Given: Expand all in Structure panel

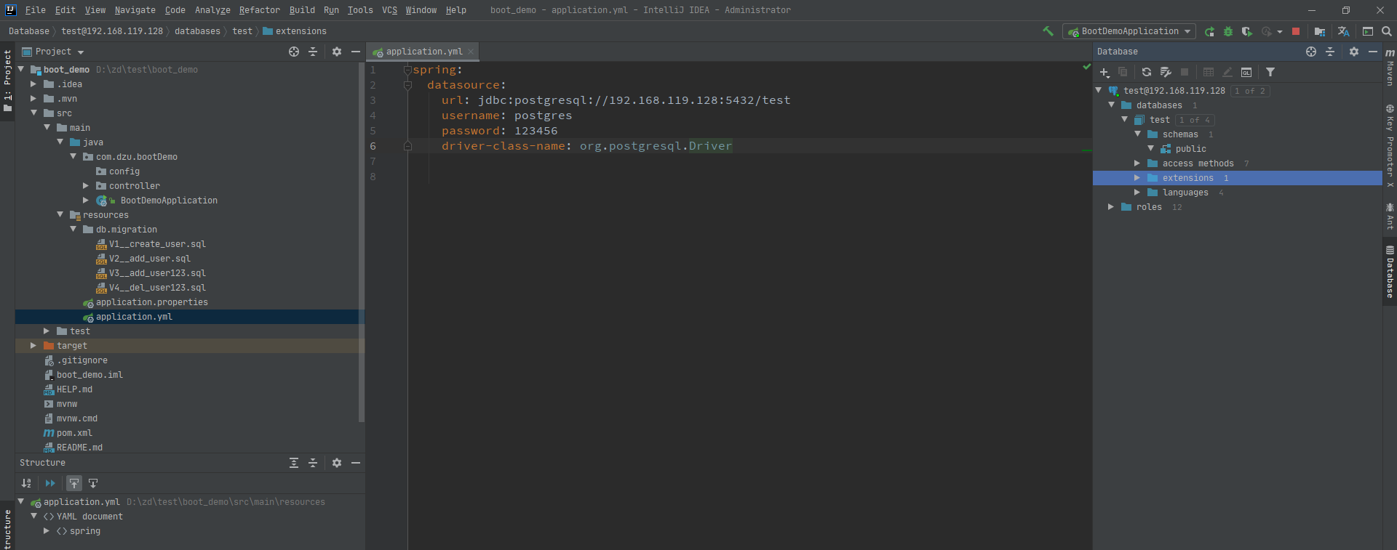Looking at the screenshot, I should tap(294, 463).
